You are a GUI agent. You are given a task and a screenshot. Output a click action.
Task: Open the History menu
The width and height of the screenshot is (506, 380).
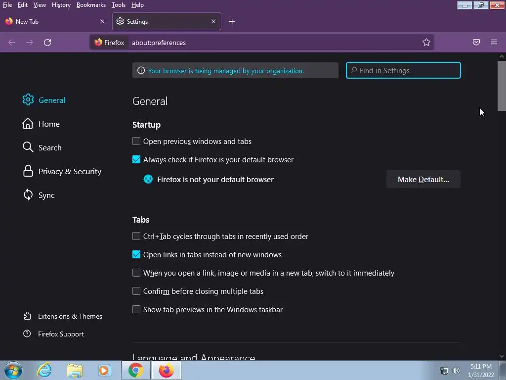point(61,5)
